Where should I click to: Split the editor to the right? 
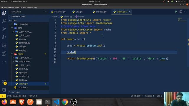pyautogui.click(x=180, y=12)
